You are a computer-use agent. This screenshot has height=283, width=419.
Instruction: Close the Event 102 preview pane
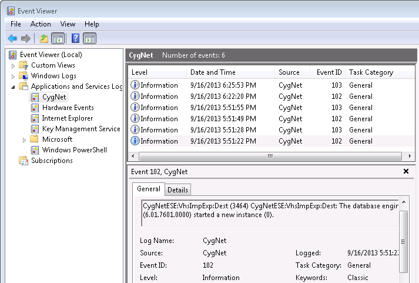point(406,171)
